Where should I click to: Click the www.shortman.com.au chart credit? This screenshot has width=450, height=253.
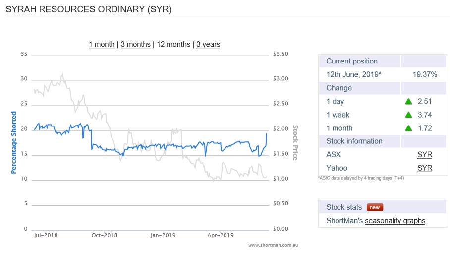(x=273, y=245)
